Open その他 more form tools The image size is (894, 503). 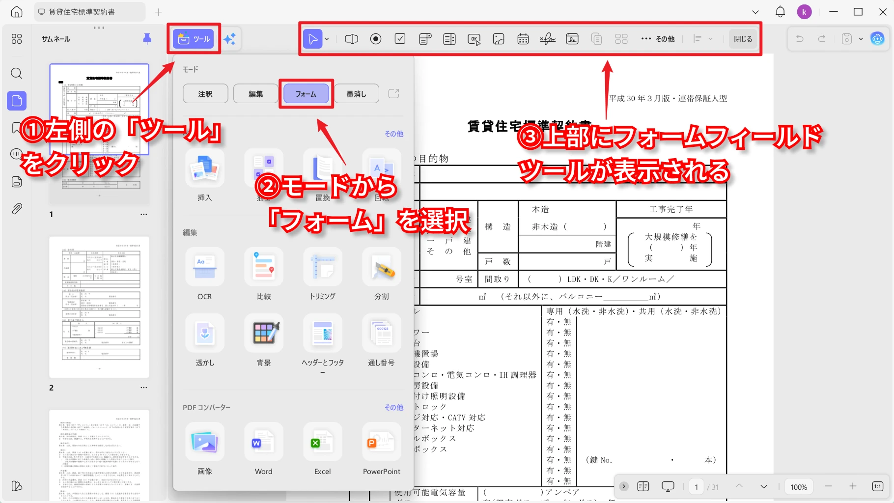pyautogui.click(x=658, y=39)
